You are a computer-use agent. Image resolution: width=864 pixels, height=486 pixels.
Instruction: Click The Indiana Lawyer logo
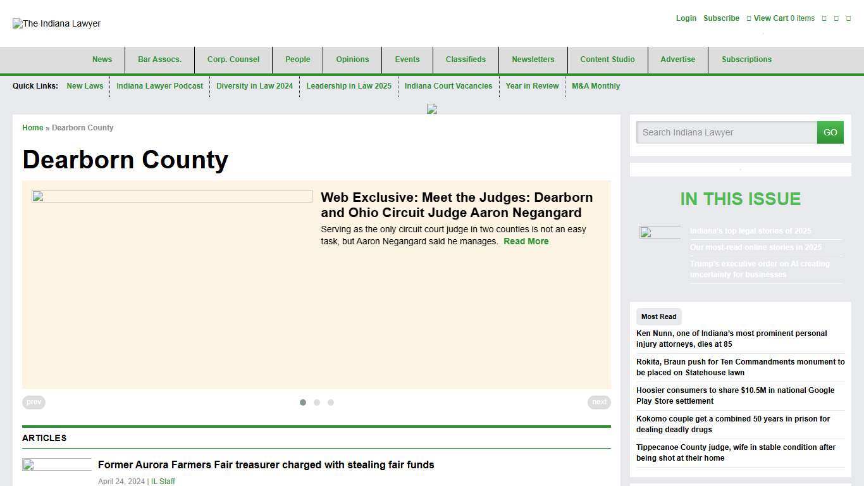(56, 23)
